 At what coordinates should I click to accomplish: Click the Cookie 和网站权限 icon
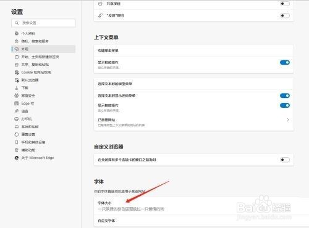17,72
